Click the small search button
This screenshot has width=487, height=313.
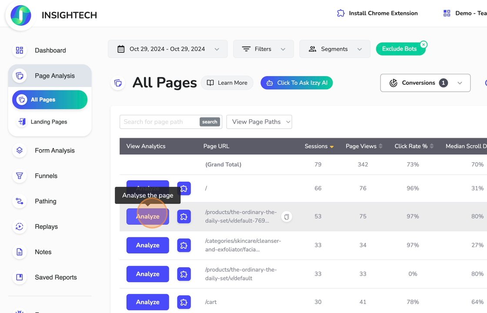coord(210,122)
